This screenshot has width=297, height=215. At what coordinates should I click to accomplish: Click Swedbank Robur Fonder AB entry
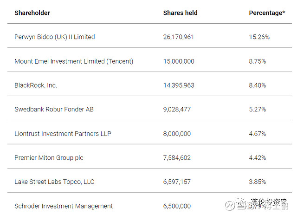coord(54,110)
